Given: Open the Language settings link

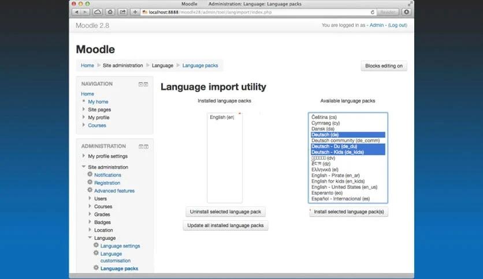Looking at the screenshot, I should point(120,246).
